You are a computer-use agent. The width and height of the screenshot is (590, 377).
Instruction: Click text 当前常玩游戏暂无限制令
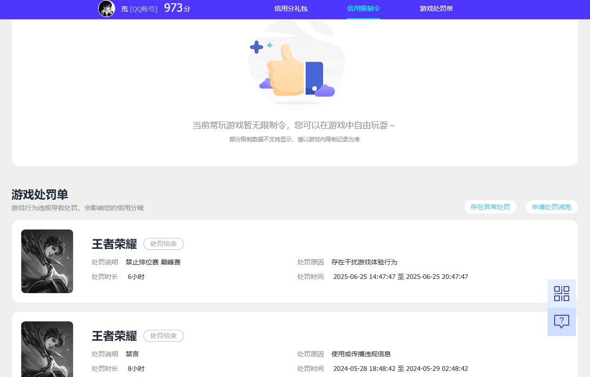pyautogui.click(x=294, y=125)
